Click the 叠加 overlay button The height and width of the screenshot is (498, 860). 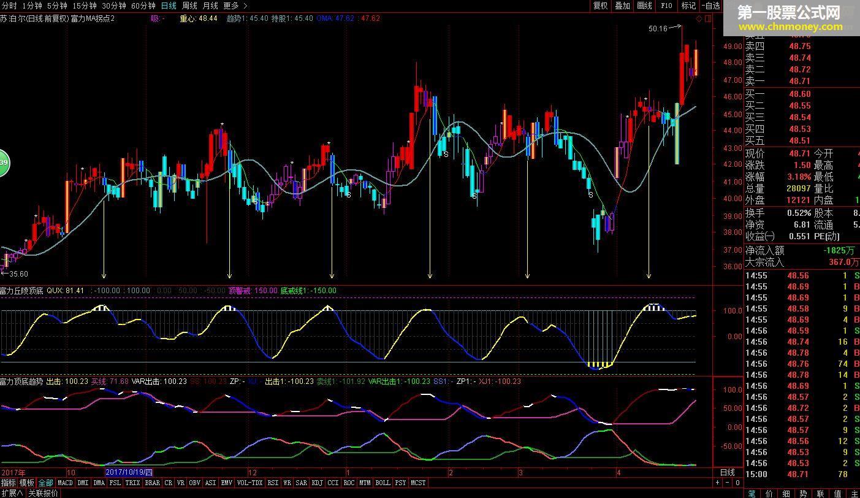click(622, 6)
